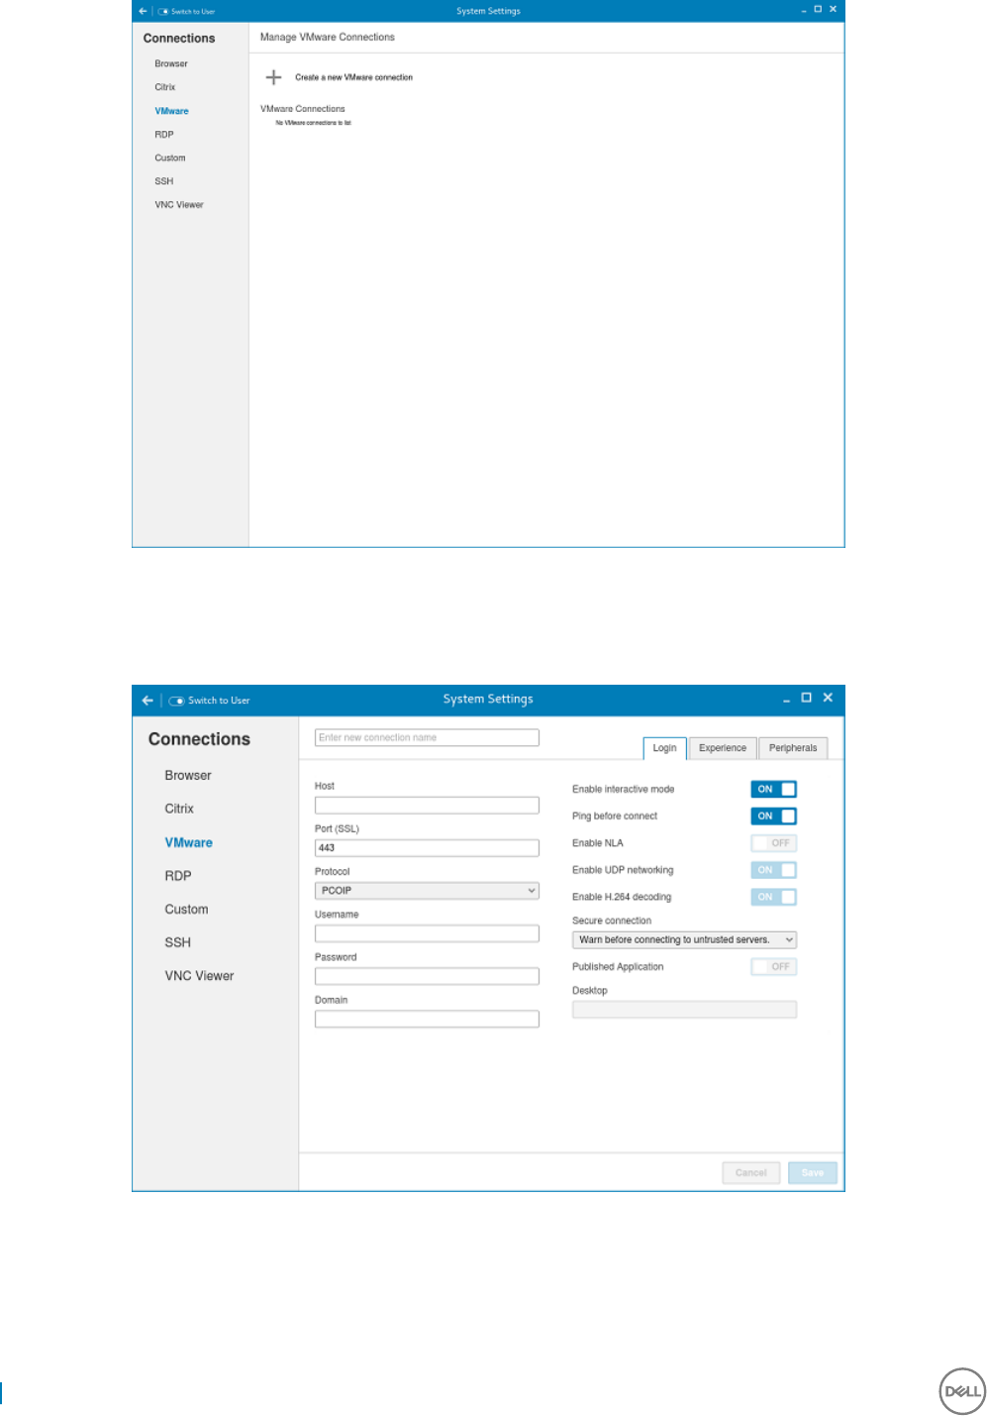The width and height of the screenshot is (987, 1416).
Task: Open the Protocol PCOIP dropdown
Action: point(427,891)
